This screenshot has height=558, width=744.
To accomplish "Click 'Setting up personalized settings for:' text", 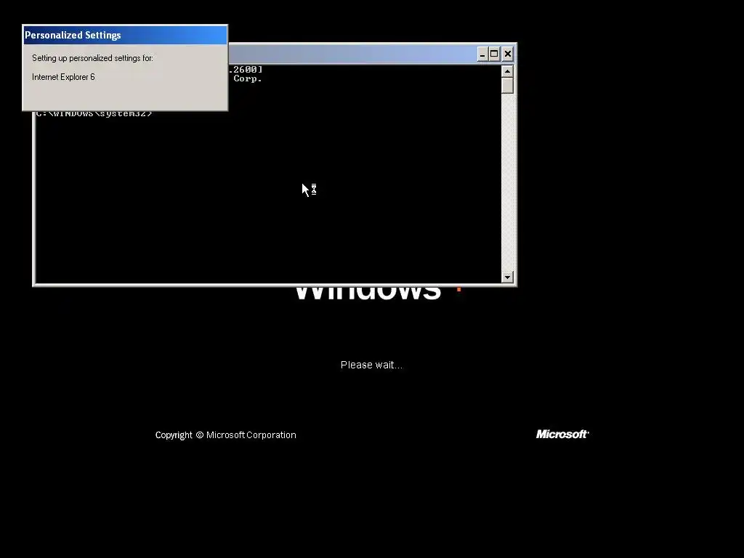I will click(92, 58).
